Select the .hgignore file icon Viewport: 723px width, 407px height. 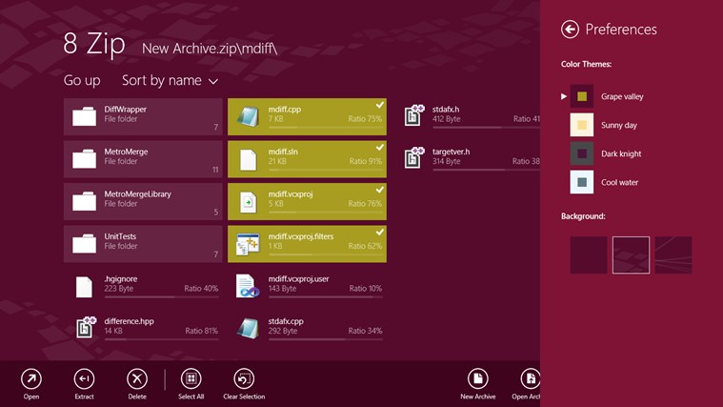point(84,287)
